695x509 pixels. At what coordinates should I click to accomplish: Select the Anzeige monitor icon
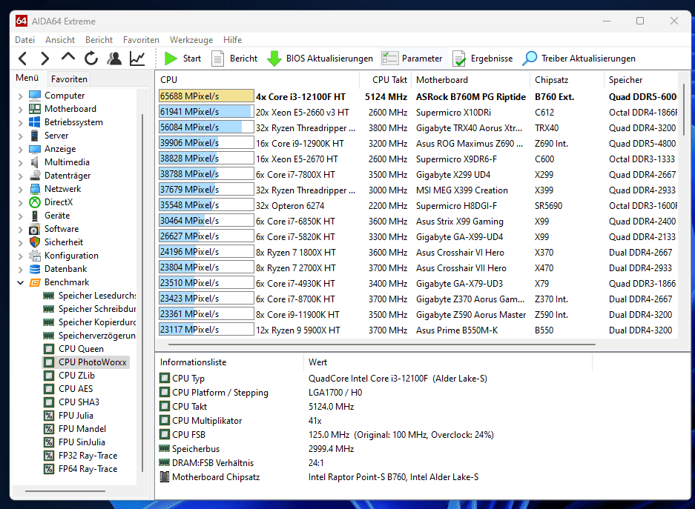tap(35, 149)
